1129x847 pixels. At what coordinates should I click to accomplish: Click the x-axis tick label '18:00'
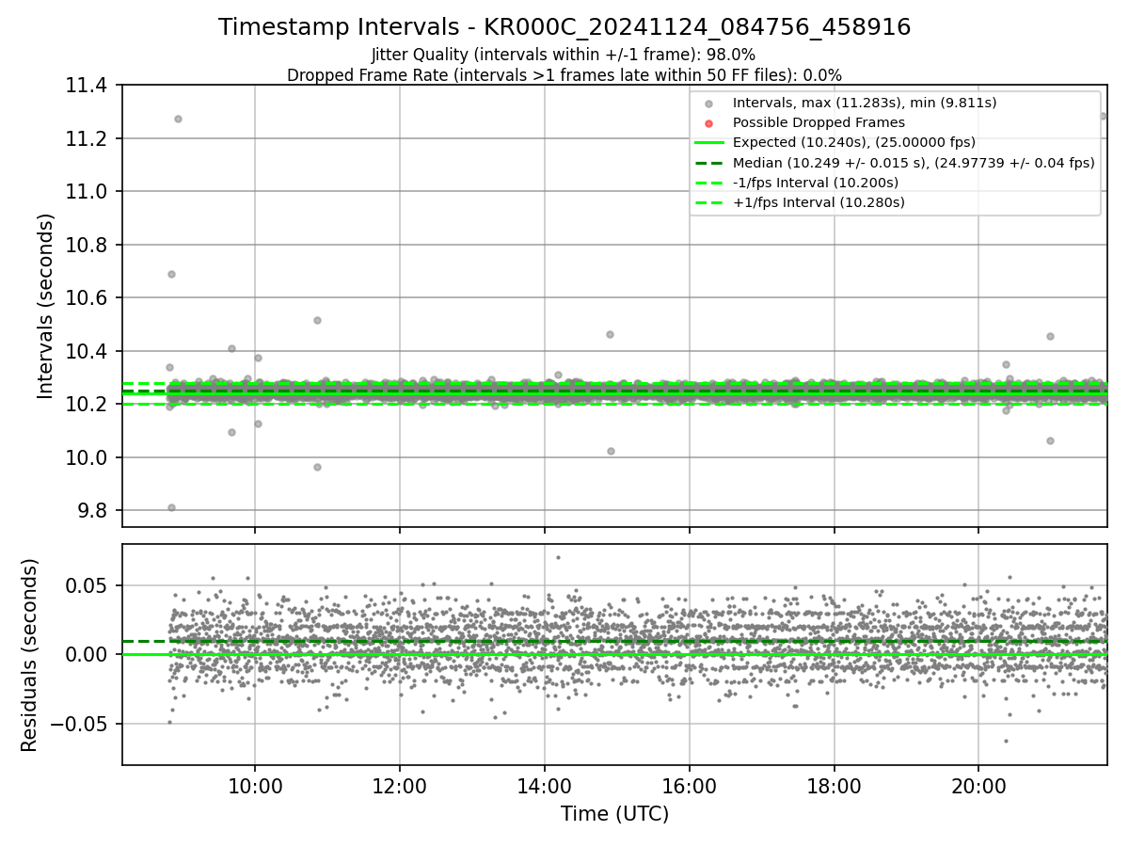coord(834,785)
